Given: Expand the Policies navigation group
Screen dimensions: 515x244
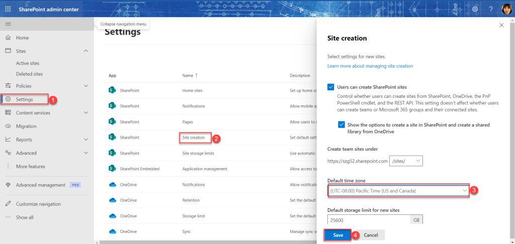Looking at the screenshot, I should (85, 86).
